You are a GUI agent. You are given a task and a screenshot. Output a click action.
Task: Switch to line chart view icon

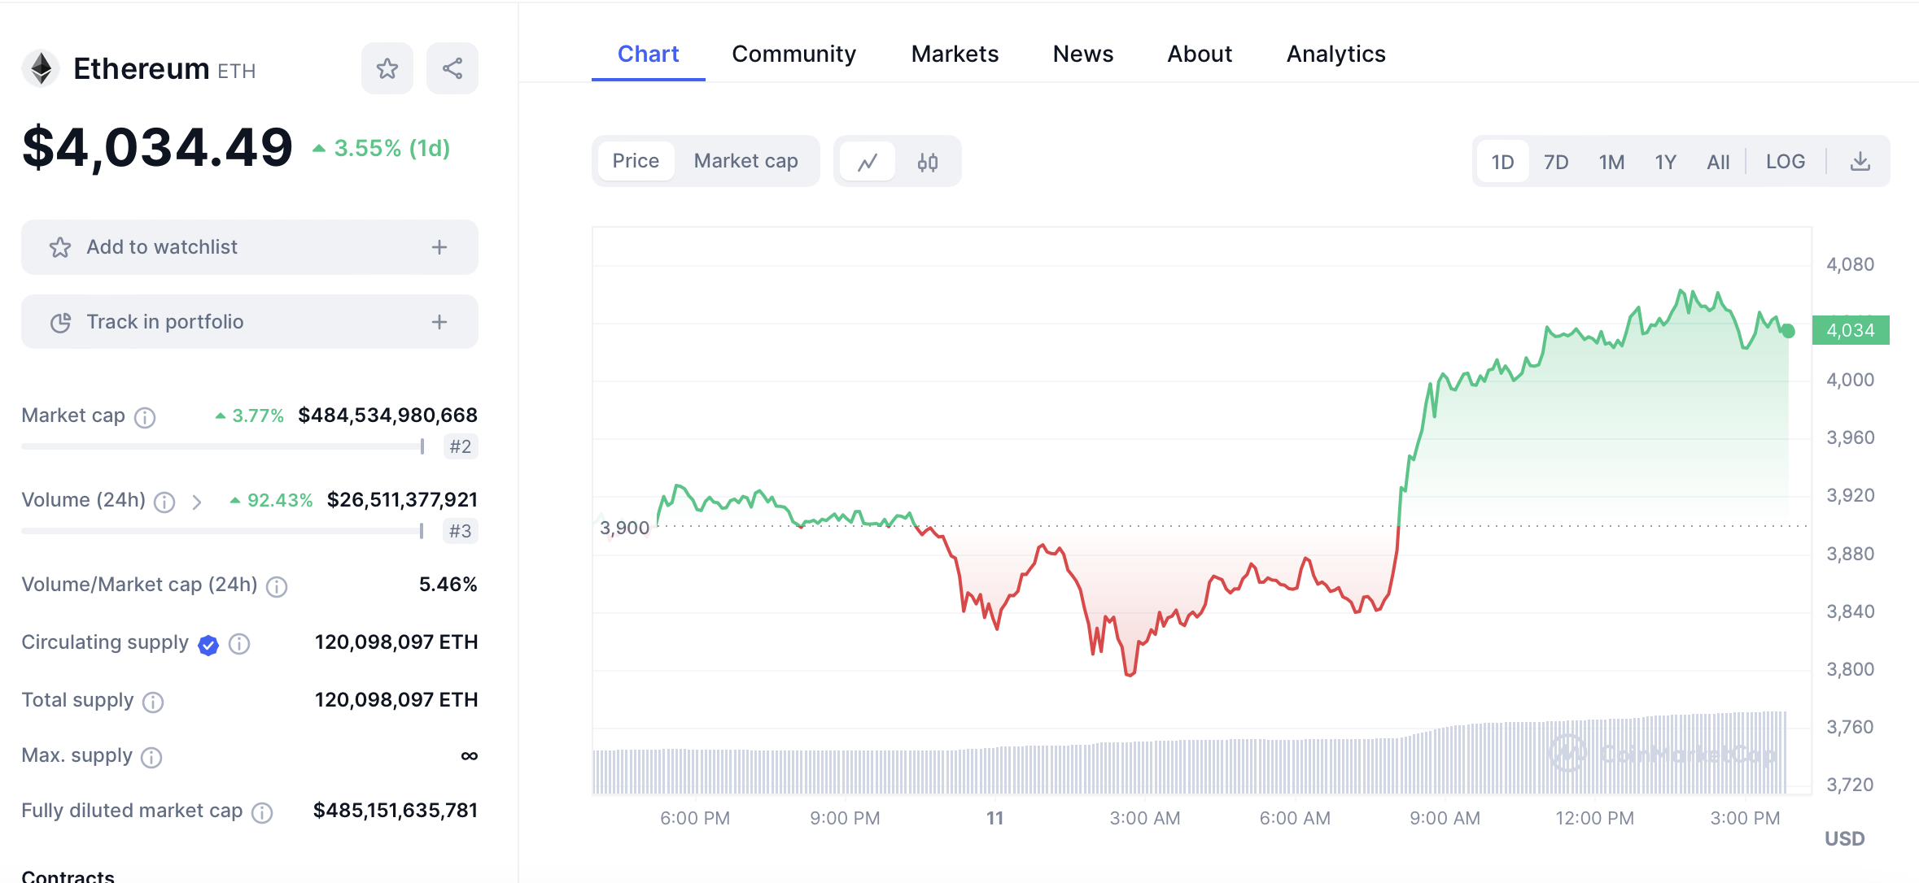coord(868,162)
